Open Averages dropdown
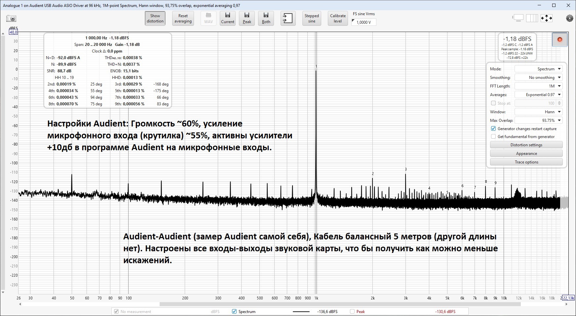Viewport: 576px width, 316px height. coord(538,95)
